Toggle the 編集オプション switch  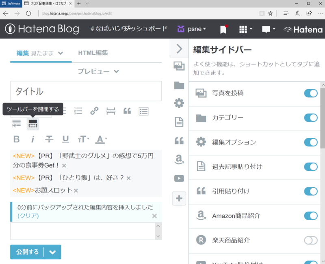311,142
